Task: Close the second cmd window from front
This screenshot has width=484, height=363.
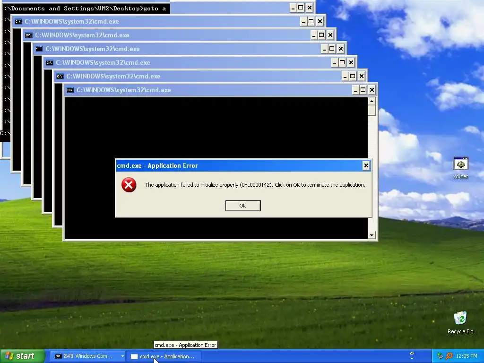Action: point(361,76)
